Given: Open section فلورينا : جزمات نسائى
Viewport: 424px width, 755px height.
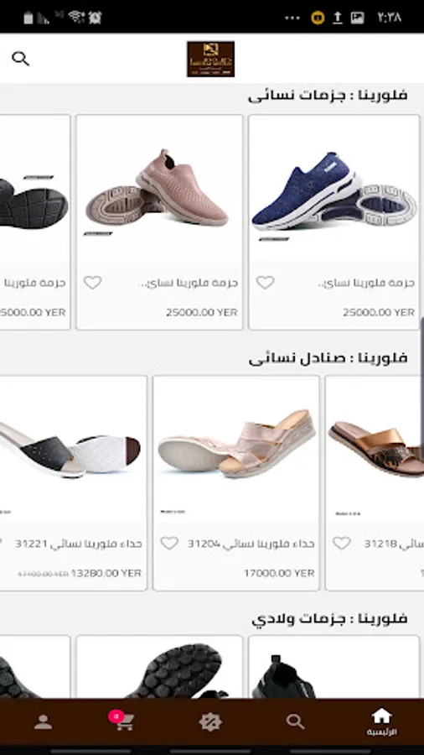Looking at the screenshot, I should pyautogui.click(x=328, y=95).
